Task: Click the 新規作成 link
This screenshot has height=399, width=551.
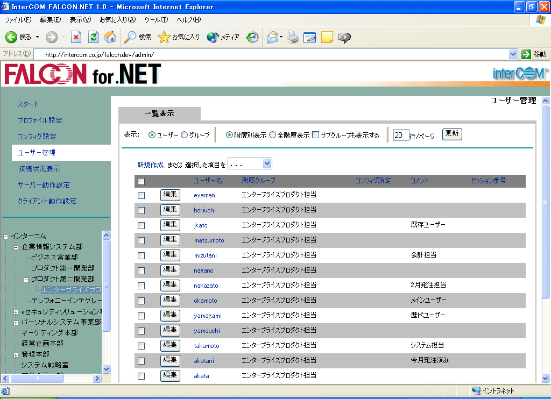Action: tap(151, 165)
